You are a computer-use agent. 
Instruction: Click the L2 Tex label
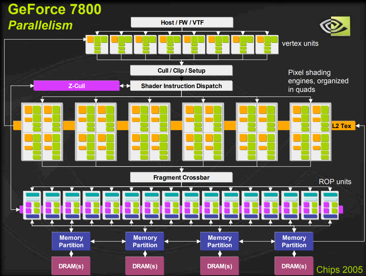click(342, 126)
